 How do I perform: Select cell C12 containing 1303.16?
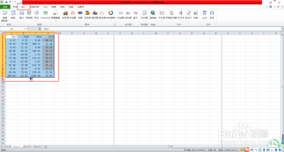(x=36, y=76)
